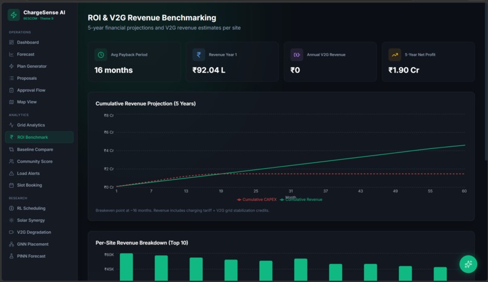Click the Baseline Compare icon
The width and height of the screenshot is (488, 282).
click(x=12, y=149)
